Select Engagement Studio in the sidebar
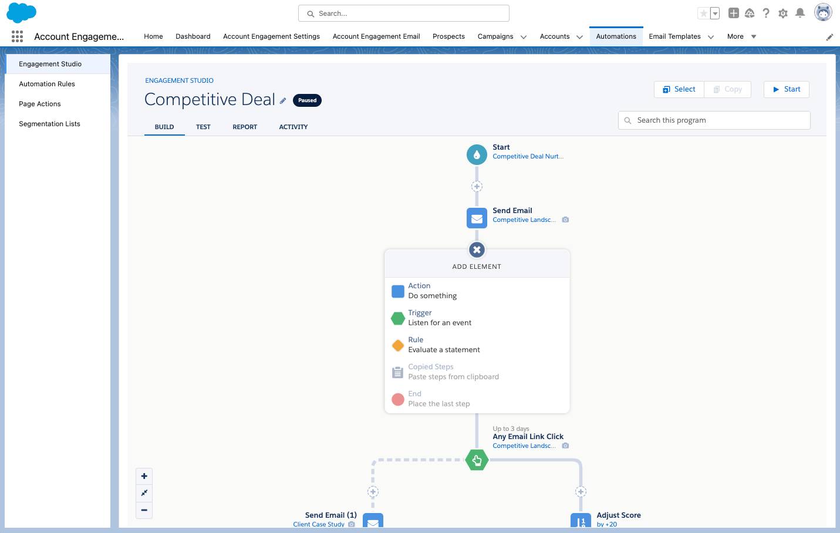The width and height of the screenshot is (840, 533). tap(58, 64)
